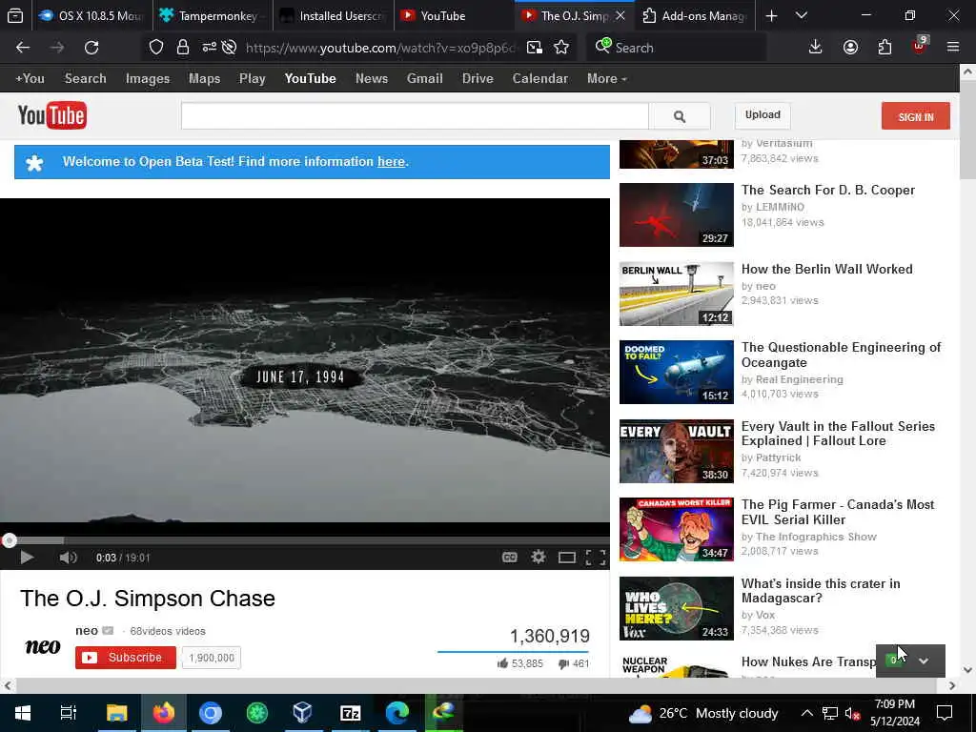Expand the list all tabs chevron
Viewport: 976px width, 732px height.
(801, 15)
